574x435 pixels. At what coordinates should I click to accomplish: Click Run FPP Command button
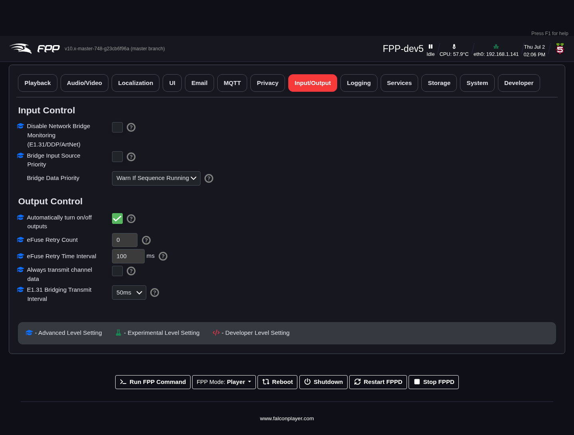(153, 382)
